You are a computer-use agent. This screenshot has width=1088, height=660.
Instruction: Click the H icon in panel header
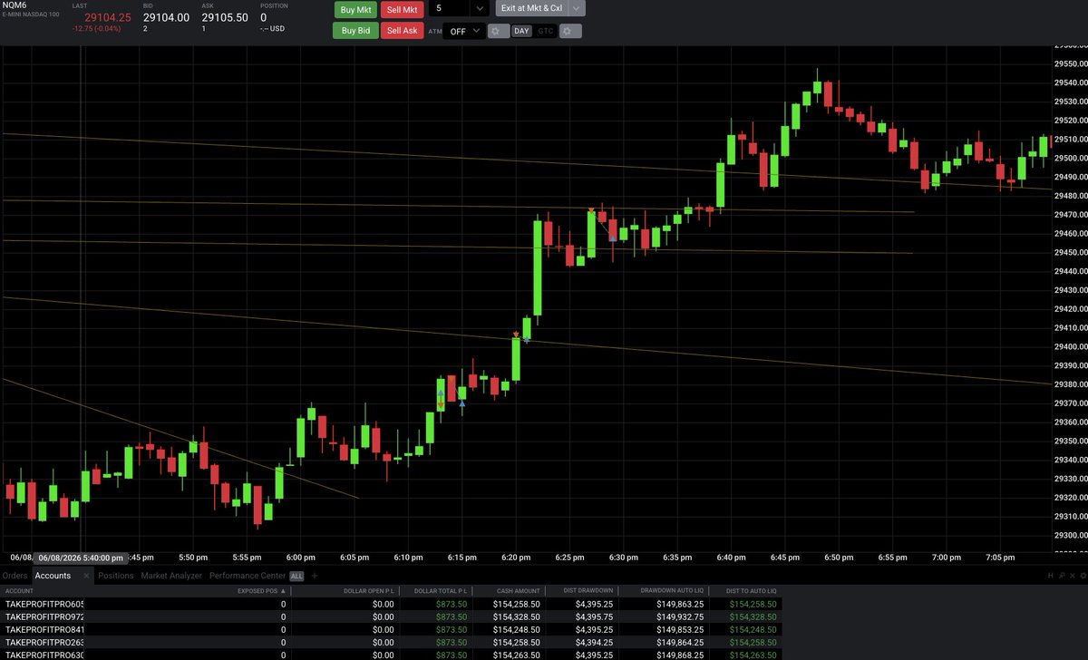[1051, 576]
